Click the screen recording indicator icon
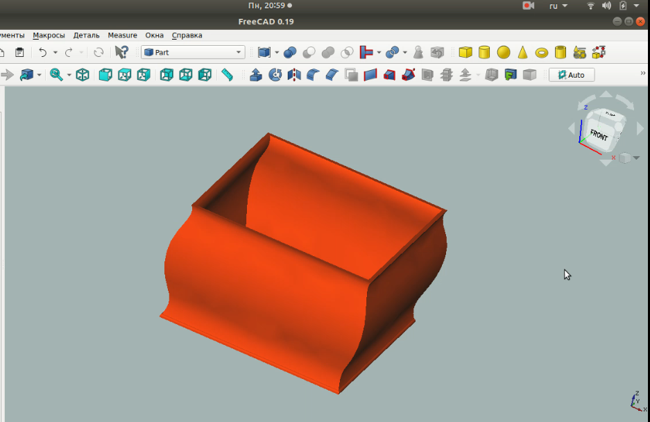The width and height of the screenshot is (650, 422). tap(528, 6)
